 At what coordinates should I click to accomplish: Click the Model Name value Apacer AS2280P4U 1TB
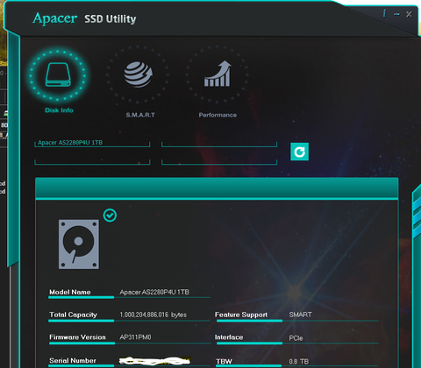tap(154, 292)
